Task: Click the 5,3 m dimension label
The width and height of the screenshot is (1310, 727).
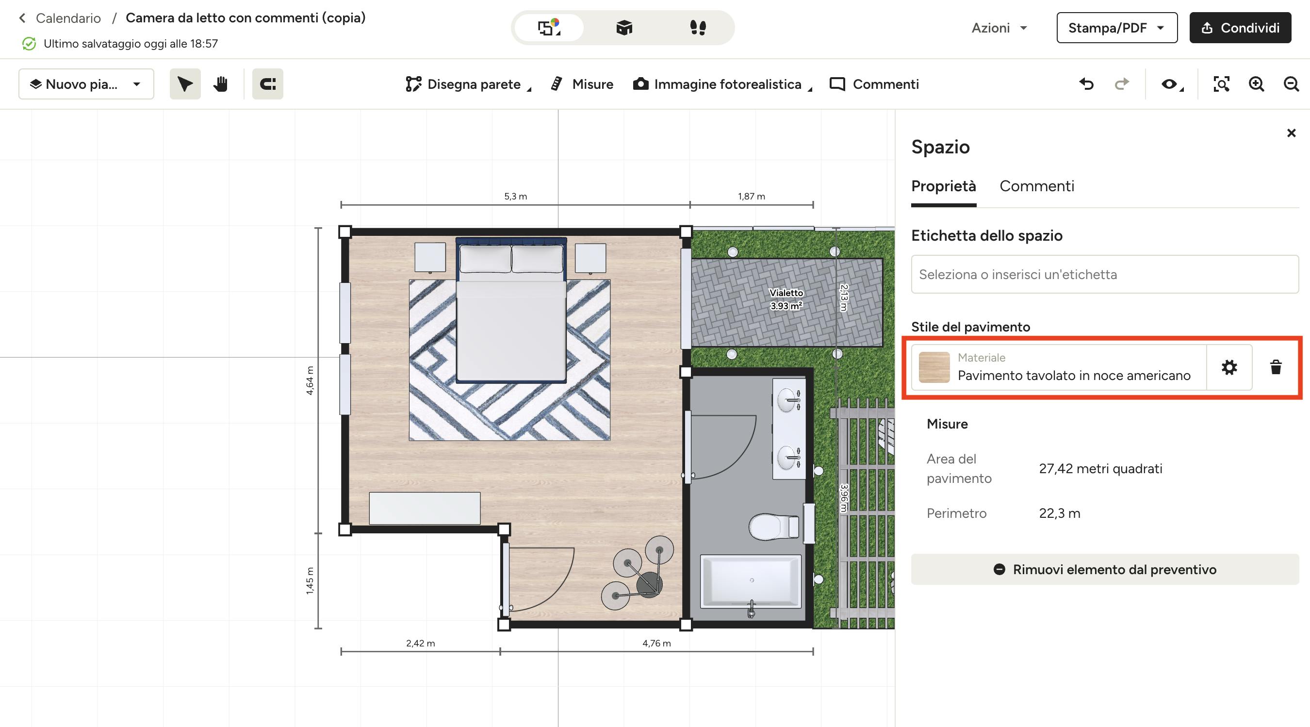Action: (x=515, y=196)
